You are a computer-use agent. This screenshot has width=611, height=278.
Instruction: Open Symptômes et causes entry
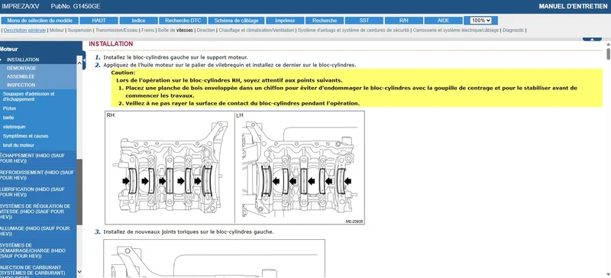pos(25,136)
